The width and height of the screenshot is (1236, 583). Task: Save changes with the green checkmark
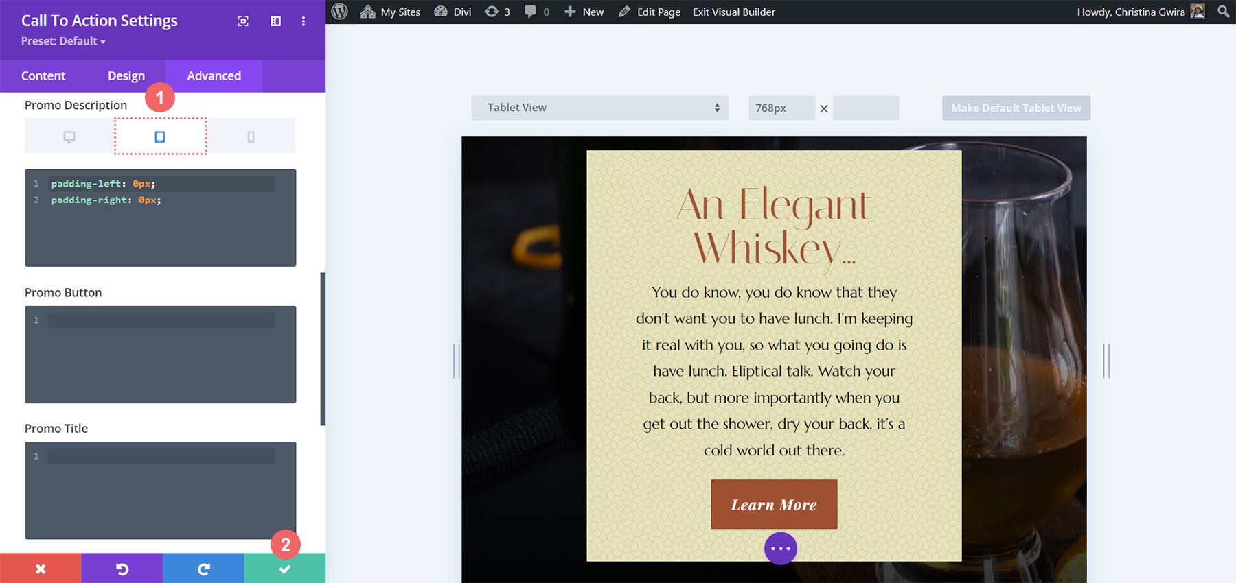click(284, 569)
